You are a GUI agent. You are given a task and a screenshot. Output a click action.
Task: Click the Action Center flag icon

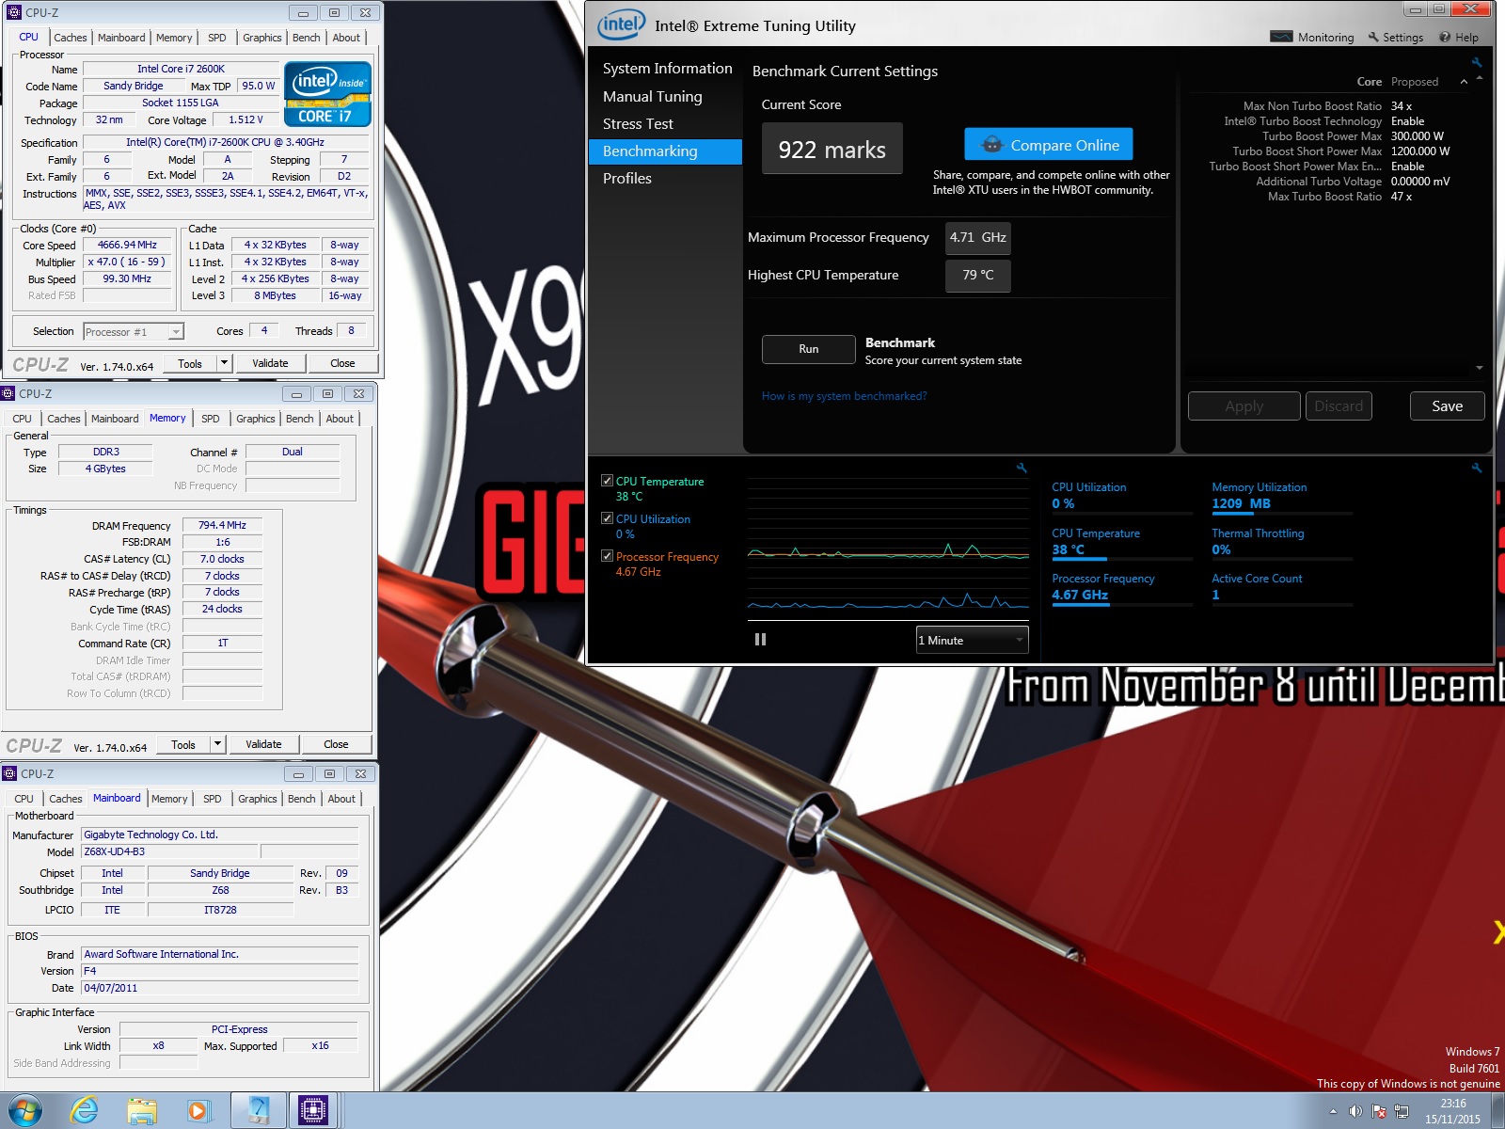tap(1379, 1111)
